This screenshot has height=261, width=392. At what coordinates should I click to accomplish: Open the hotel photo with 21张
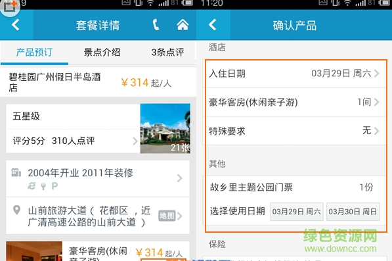[x=165, y=128]
